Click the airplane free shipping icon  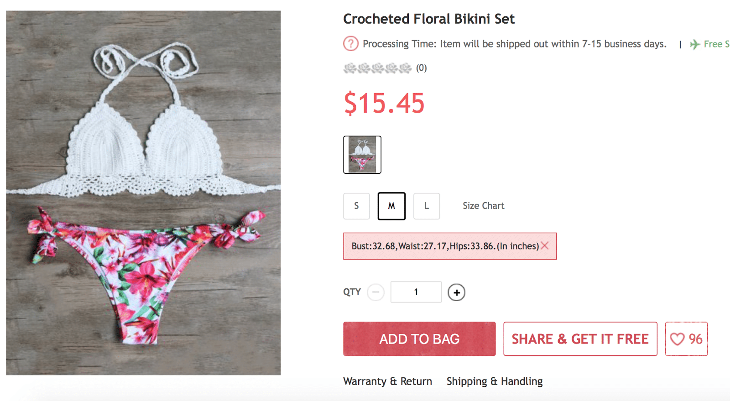pyautogui.click(x=695, y=44)
